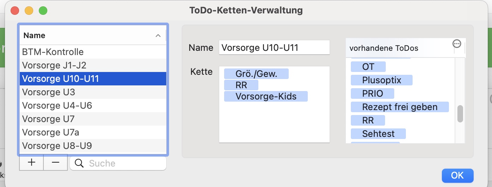Select the Vorsorge U4-U6 chain
This screenshot has height=187, width=492.
coord(57,105)
